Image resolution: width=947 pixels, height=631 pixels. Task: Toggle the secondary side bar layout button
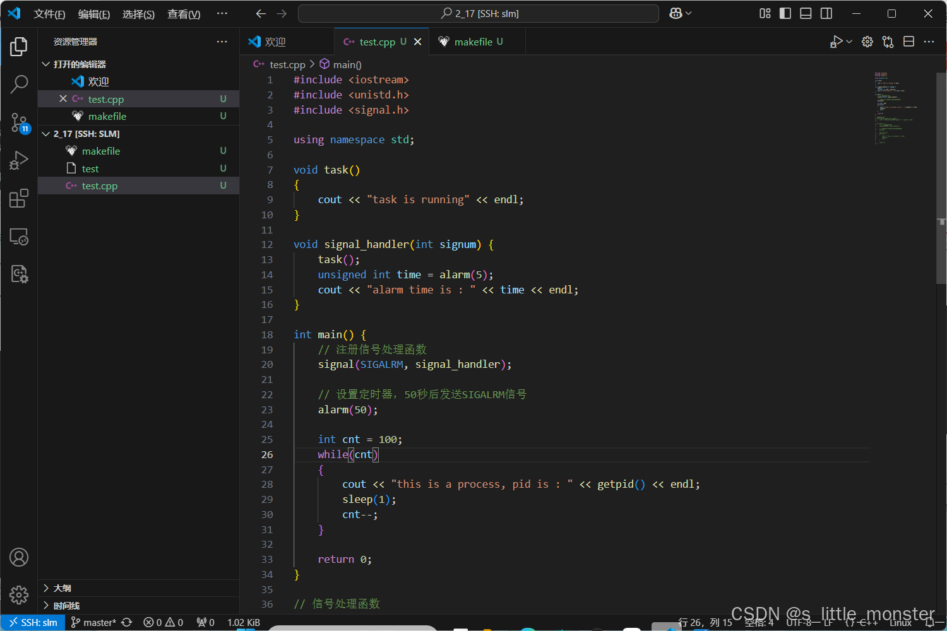[826, 13]
